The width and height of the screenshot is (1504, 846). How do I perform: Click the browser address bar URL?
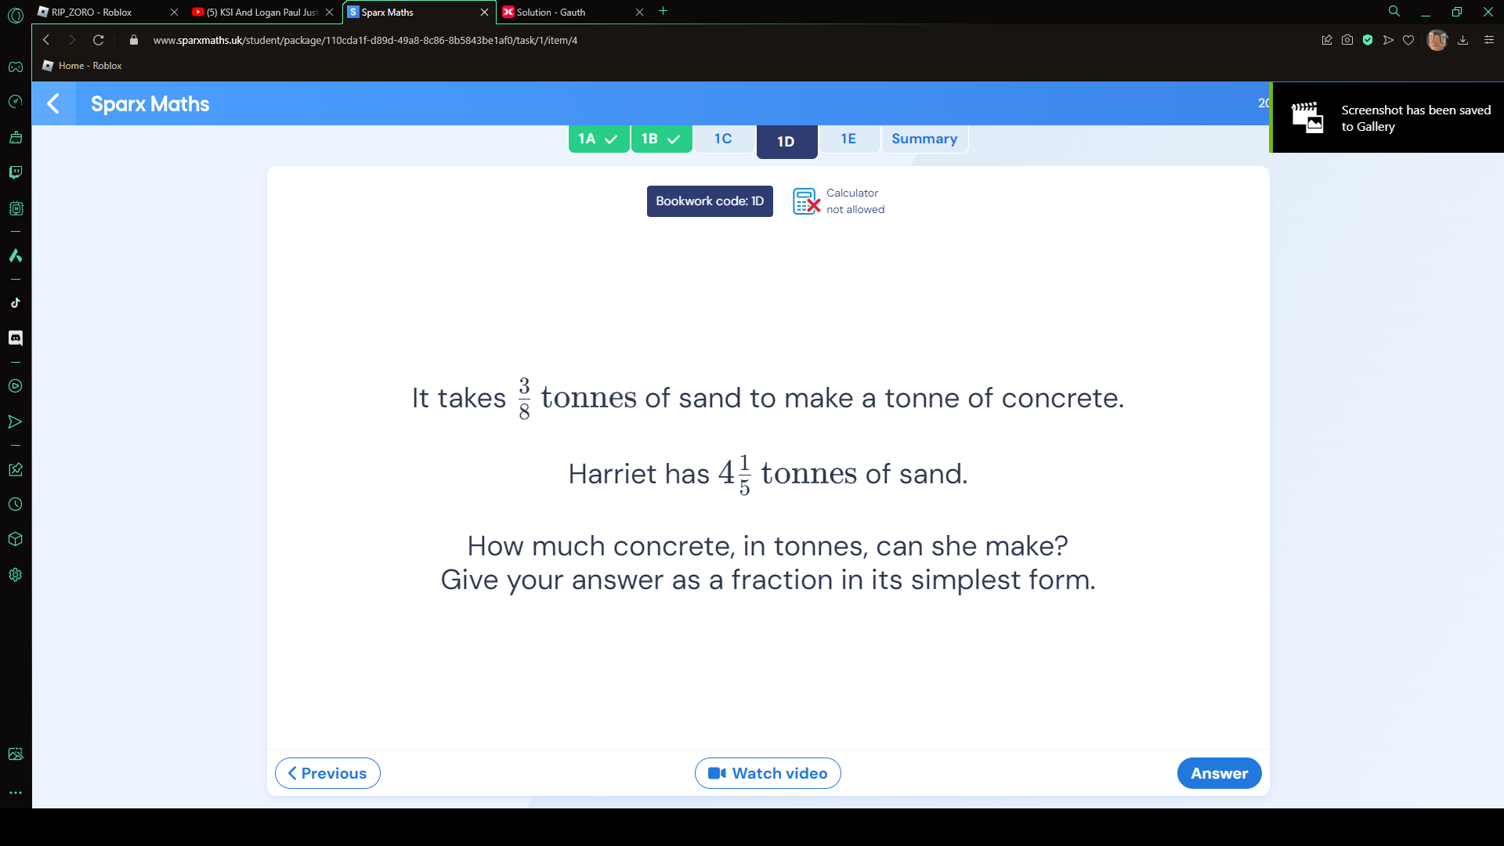point(364,39)
